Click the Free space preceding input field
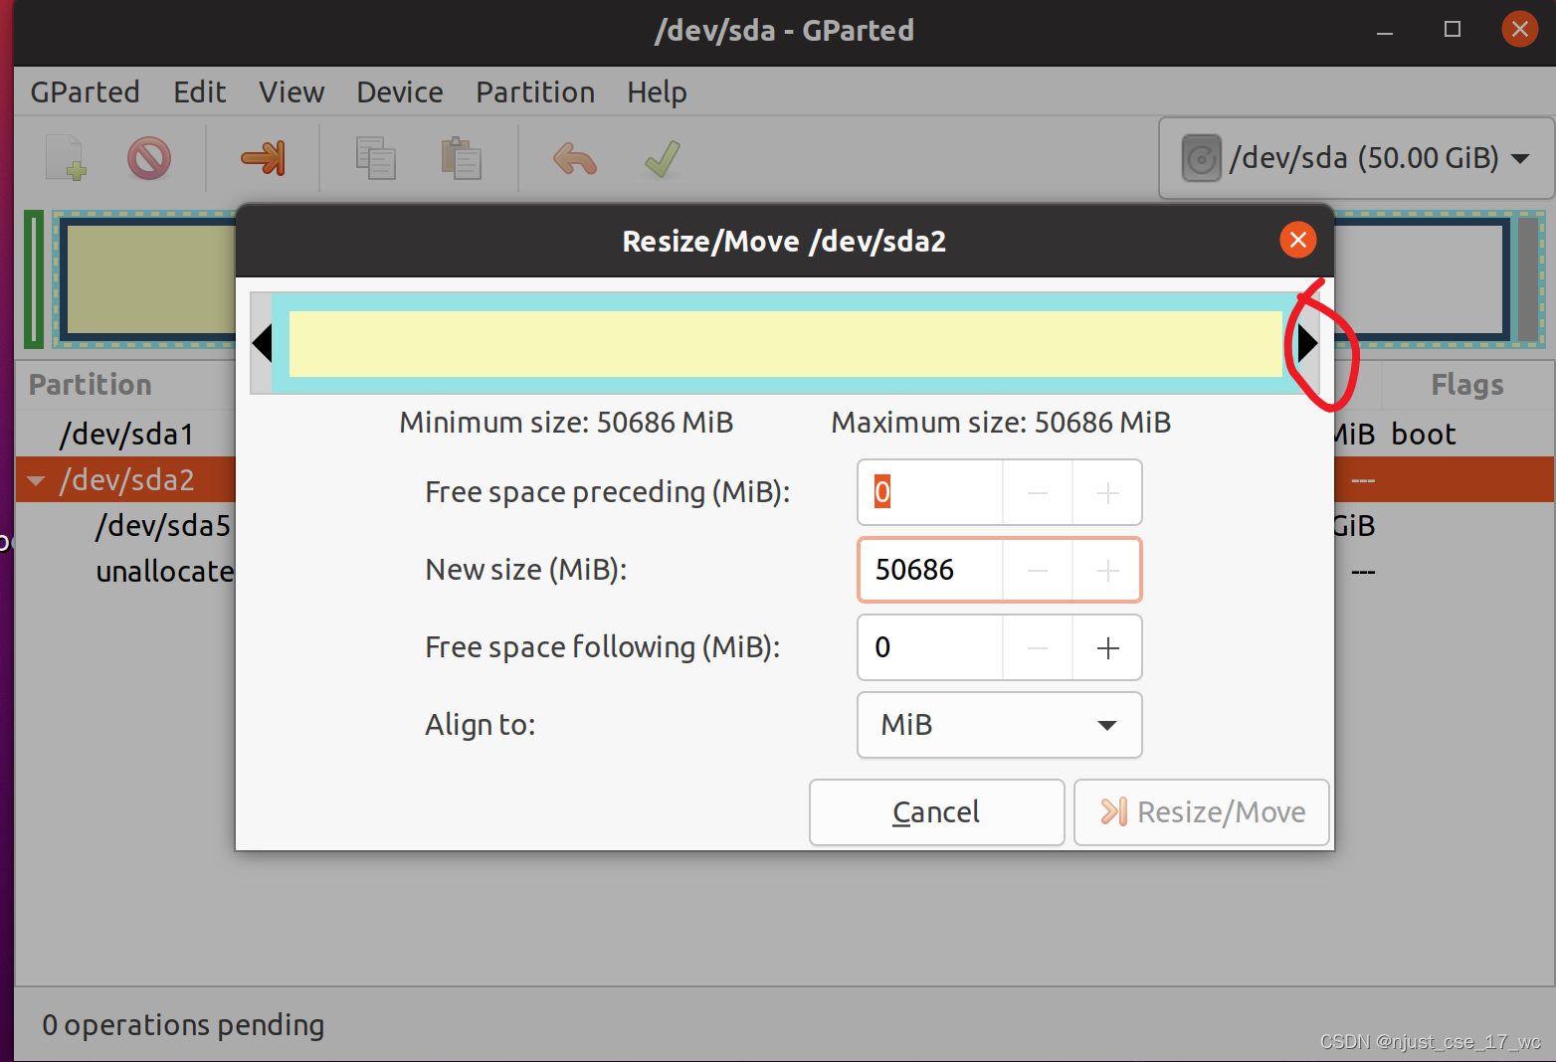Viewport: 1556px width, 1062px height. point(930,492)
